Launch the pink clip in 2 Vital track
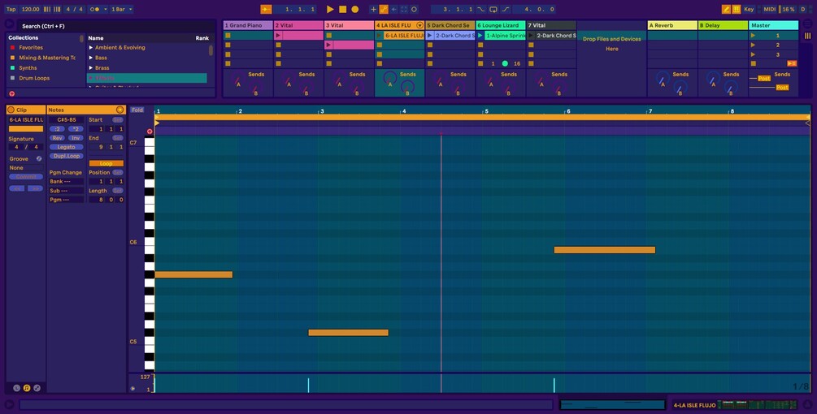This screenshot has height=414, width=817. [x=278, y=36]
